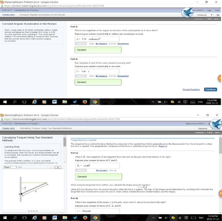Click ENG language indicator on 11:32 PM taskbar
222x221 pixels.
(x=200, y=102)
